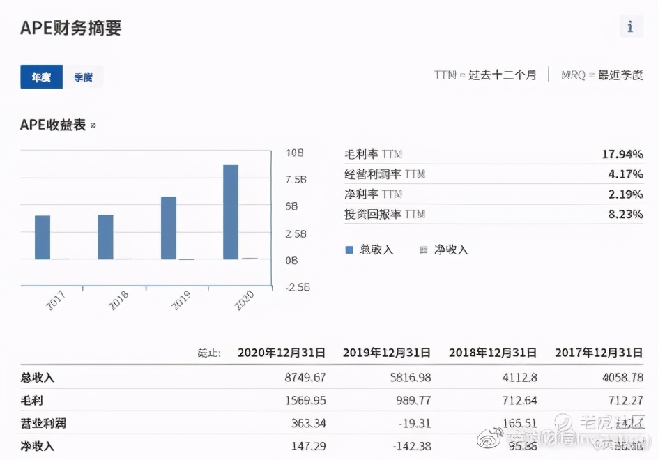Click the MRQ abbreviation label

click(570, 75)
